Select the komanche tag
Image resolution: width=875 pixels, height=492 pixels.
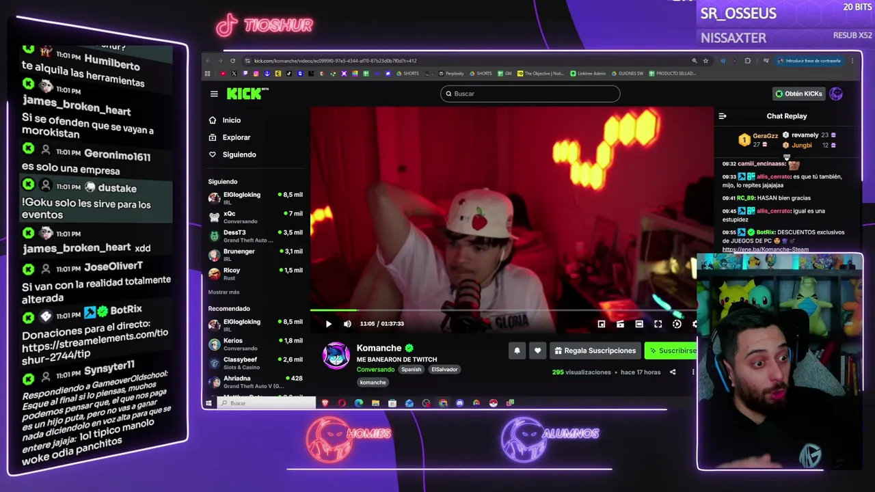[373, 383]
